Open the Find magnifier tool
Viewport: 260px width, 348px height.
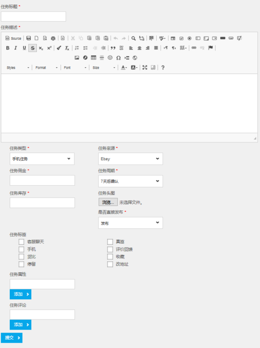133,38
